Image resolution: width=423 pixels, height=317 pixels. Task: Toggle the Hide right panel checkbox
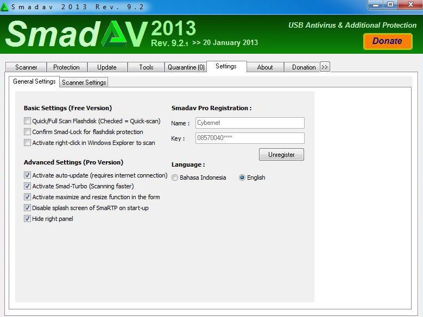click(27, 218)
